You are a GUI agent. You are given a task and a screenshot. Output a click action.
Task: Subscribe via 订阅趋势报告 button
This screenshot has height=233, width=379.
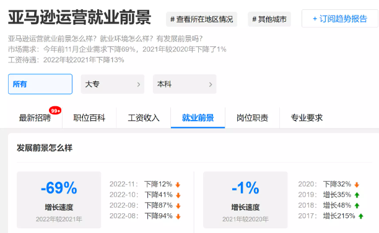(339, 19)
